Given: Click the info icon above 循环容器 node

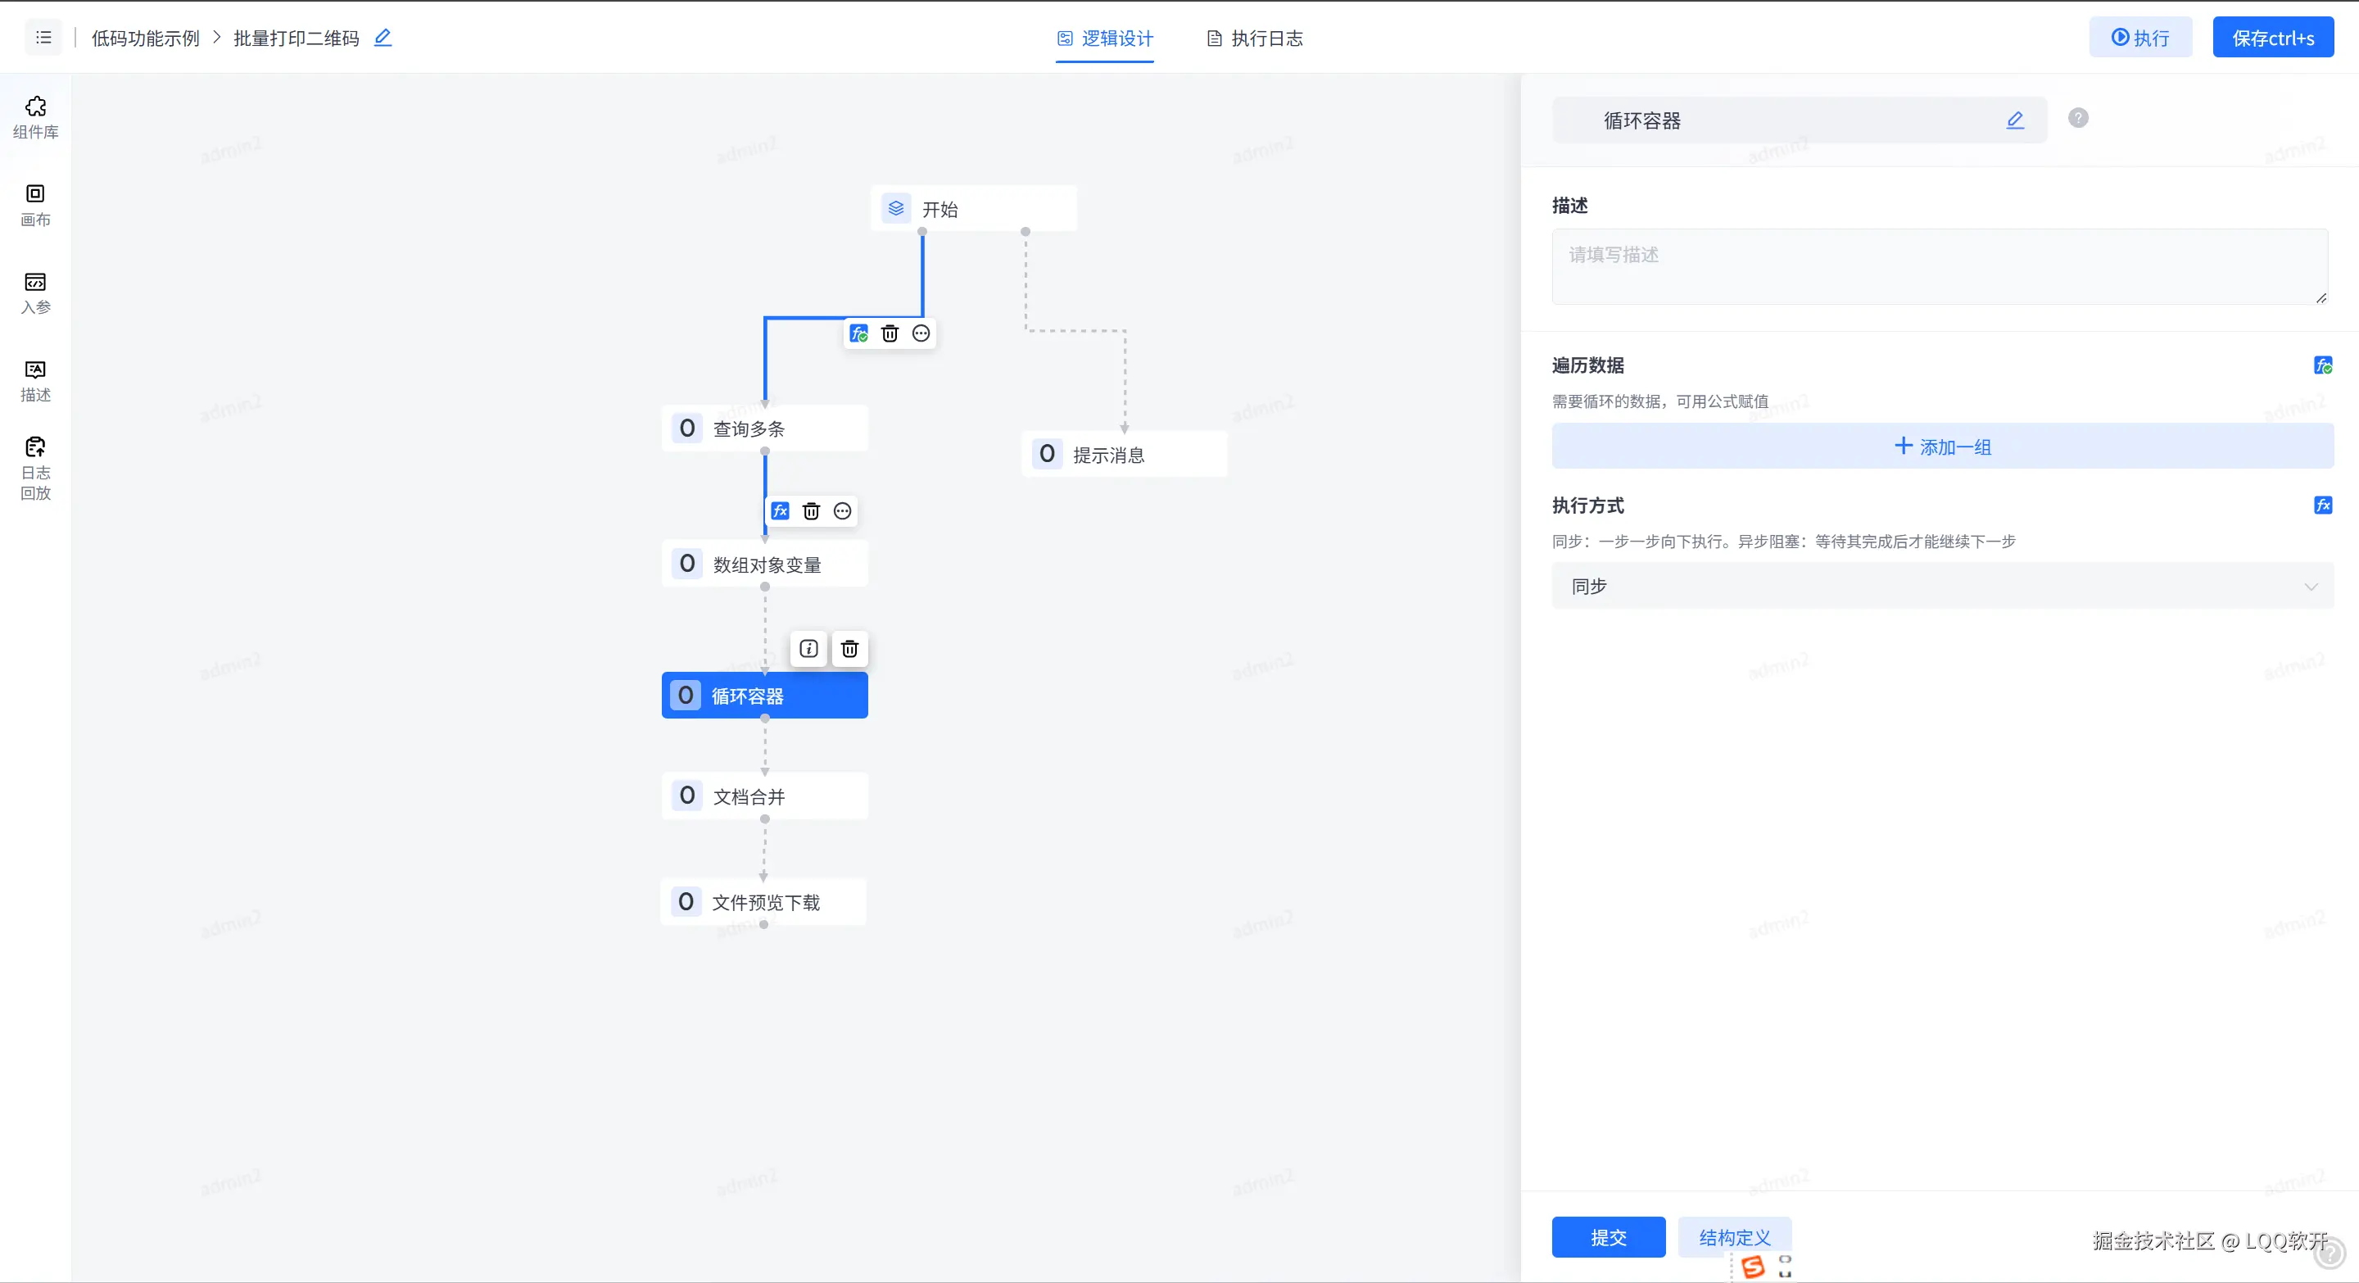Looking at the screenshot, I should [808, 648].
